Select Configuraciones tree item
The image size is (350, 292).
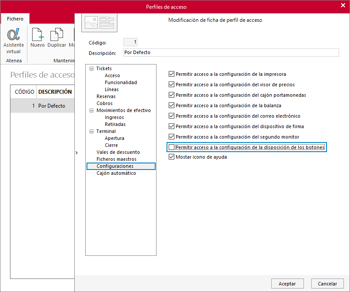point(121,166)
